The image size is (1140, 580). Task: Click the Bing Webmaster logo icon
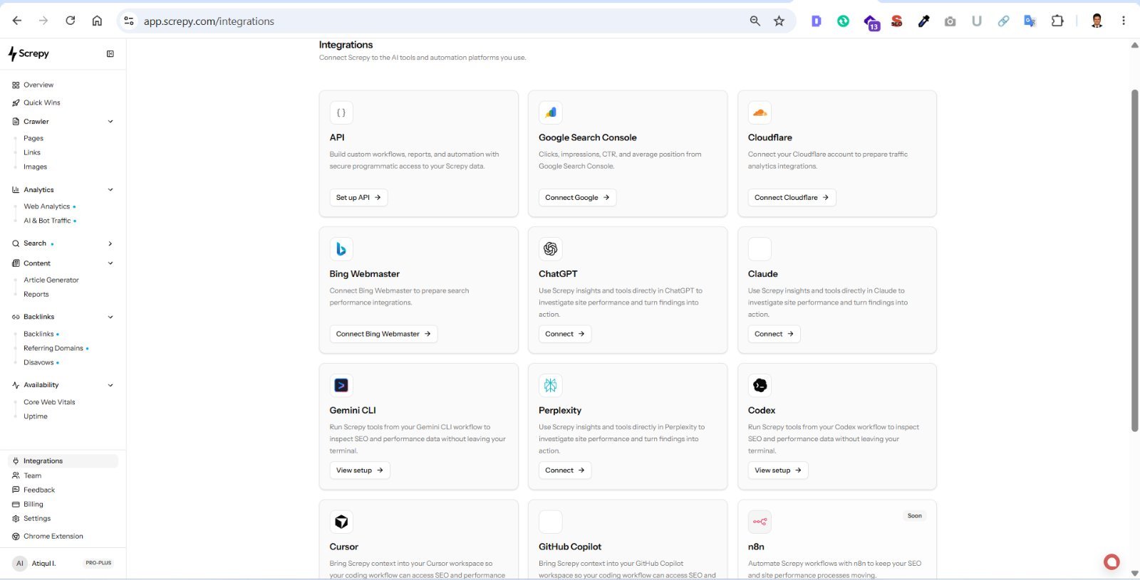pyautogui.click(x=341, y=249)
